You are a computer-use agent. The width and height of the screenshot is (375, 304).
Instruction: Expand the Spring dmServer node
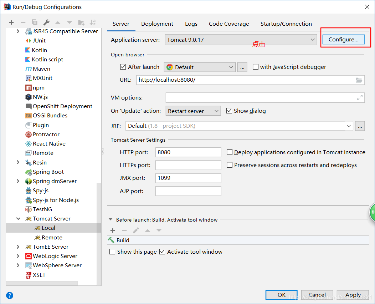pyautogui.click(x=18, y=181)
